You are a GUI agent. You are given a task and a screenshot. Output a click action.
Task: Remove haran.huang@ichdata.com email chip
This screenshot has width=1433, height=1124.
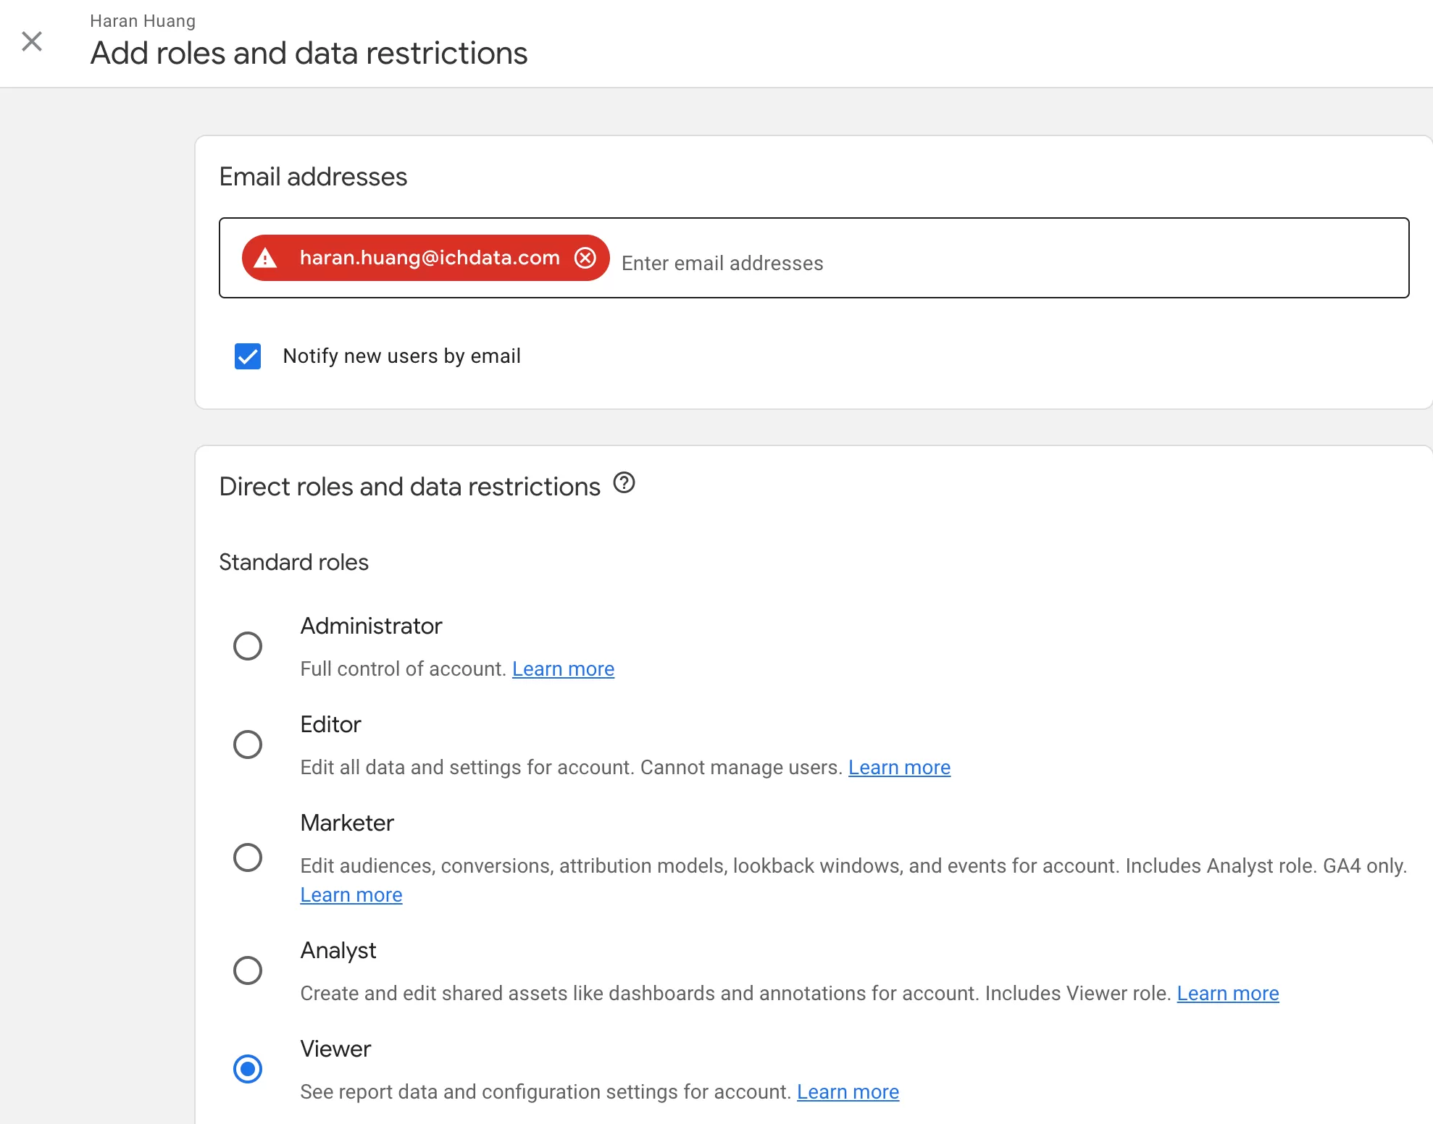pos(585,258)
